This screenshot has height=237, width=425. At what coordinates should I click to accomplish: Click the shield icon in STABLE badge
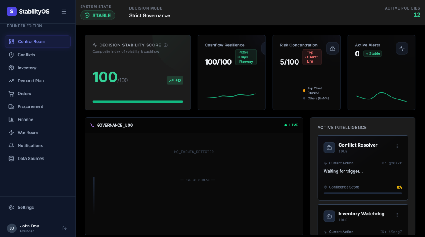click(87, 15)
